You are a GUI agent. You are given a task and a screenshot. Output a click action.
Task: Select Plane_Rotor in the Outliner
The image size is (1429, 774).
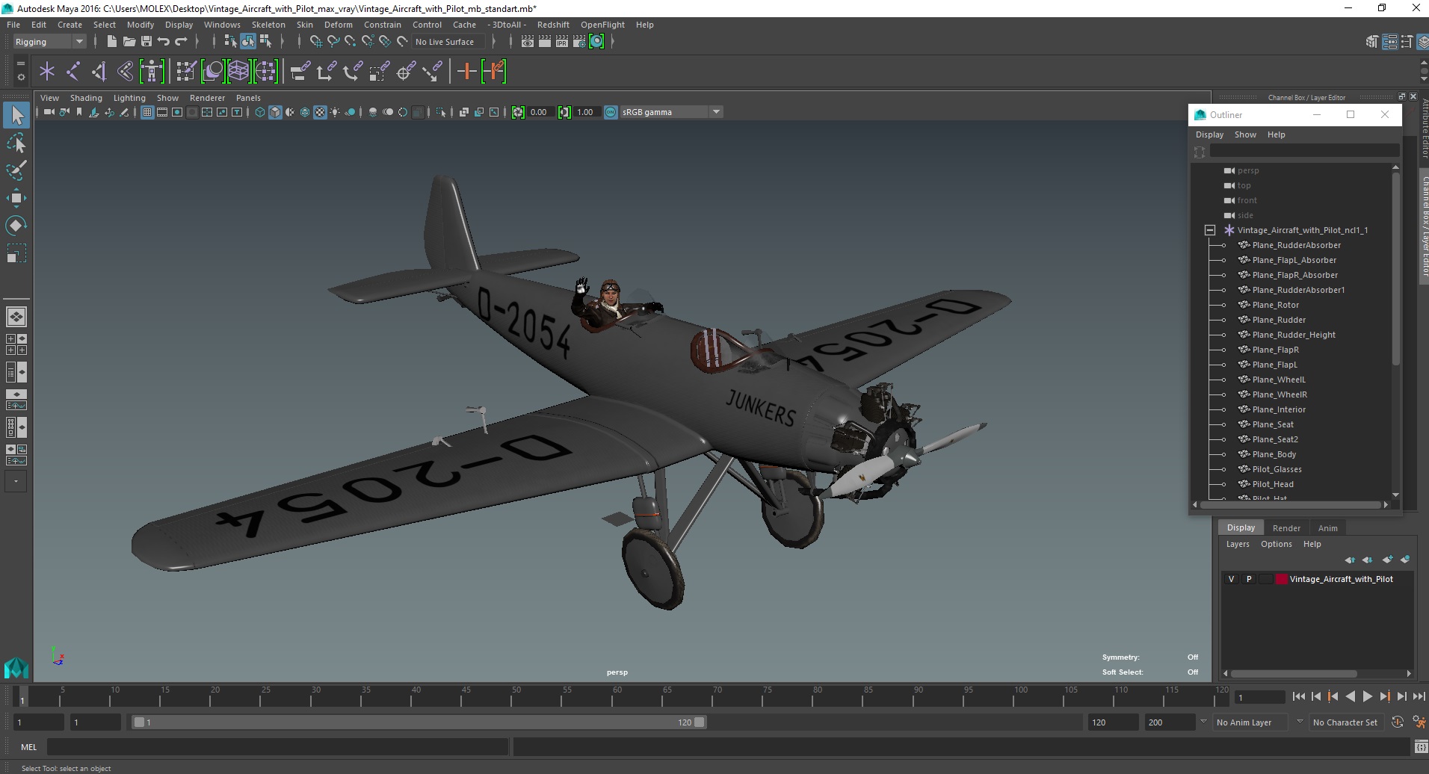coord(1276,305)
